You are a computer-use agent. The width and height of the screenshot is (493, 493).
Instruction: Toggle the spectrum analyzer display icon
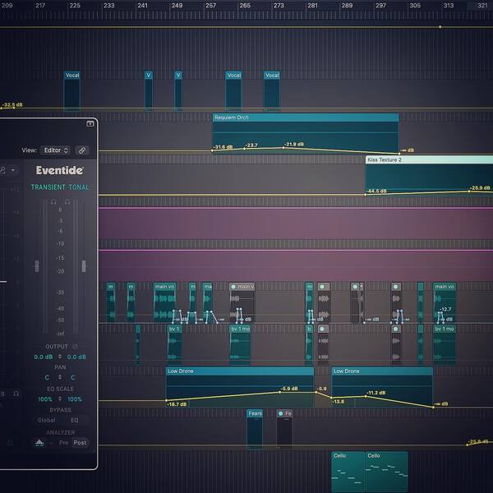point(39,442)
